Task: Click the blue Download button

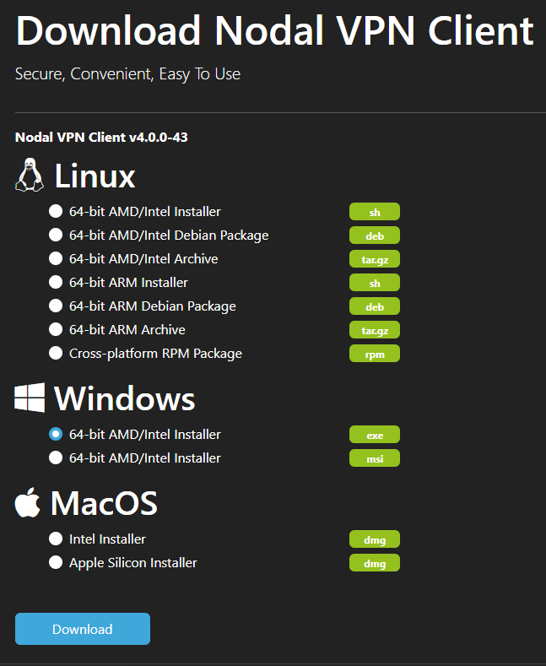Action: click(83, 629)
